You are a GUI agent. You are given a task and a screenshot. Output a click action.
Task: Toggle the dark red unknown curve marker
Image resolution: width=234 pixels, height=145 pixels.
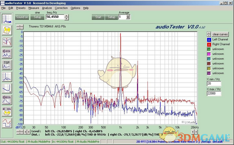click(x=209, y=64)
